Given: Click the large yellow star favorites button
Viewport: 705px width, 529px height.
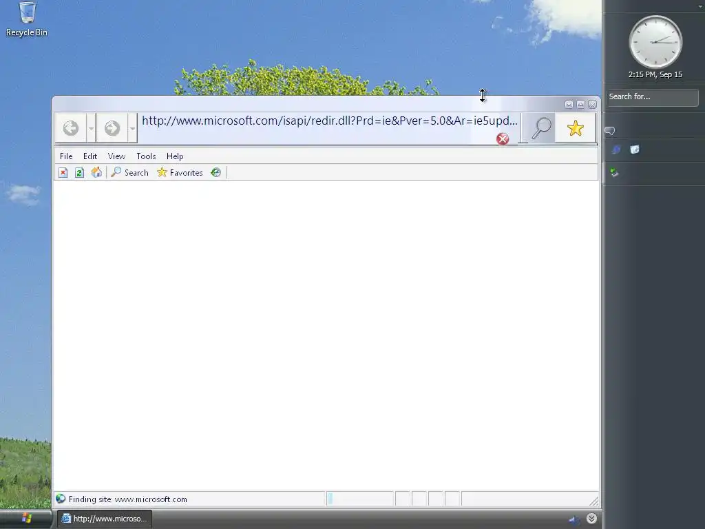Looking at the screenshot, I should (575, 128).
